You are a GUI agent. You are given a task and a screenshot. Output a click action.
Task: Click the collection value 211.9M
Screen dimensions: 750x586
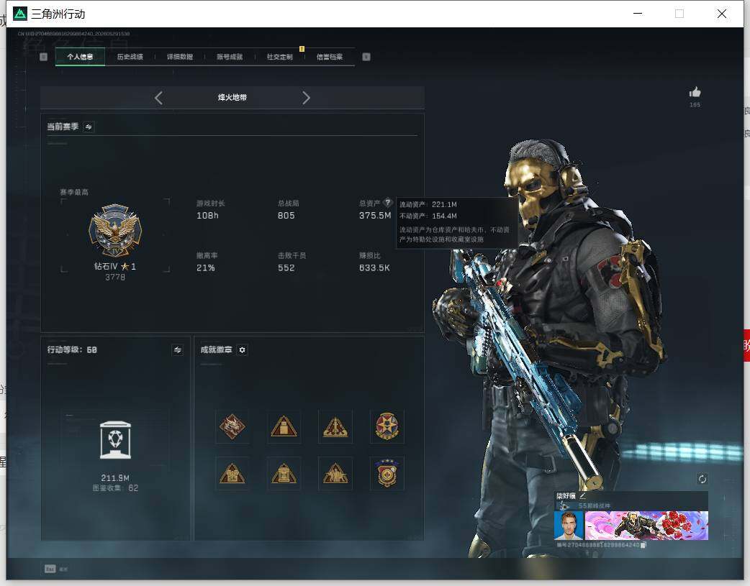tap(115, 478)
